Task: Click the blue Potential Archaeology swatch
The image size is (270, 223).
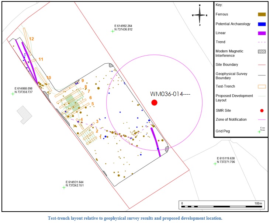Action: point(262,24)
